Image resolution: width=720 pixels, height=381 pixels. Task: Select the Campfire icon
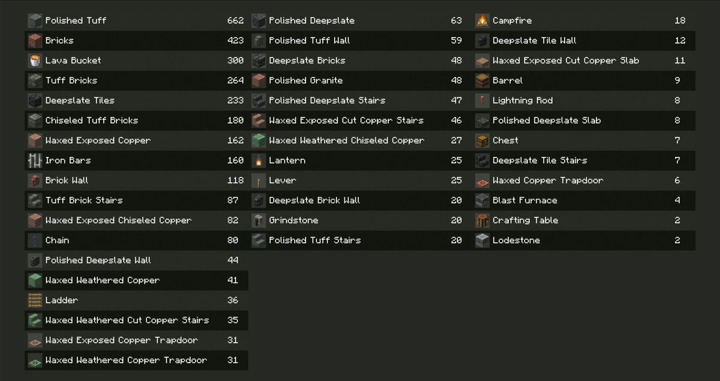(x=482, y=20)
